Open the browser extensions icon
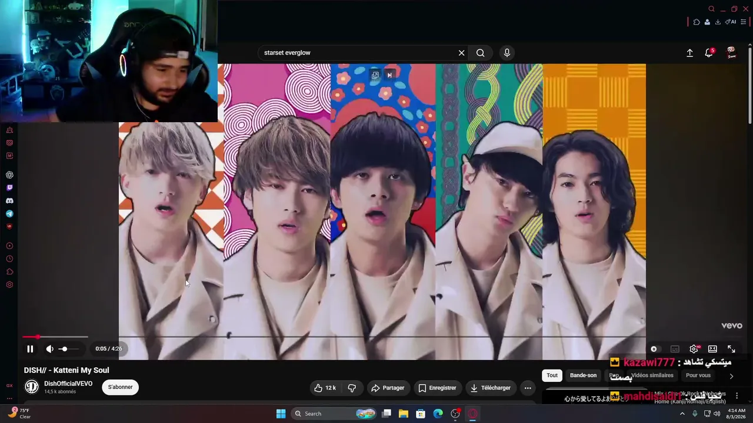This screenshot has height=423, width=753. [x=697, y=22]
